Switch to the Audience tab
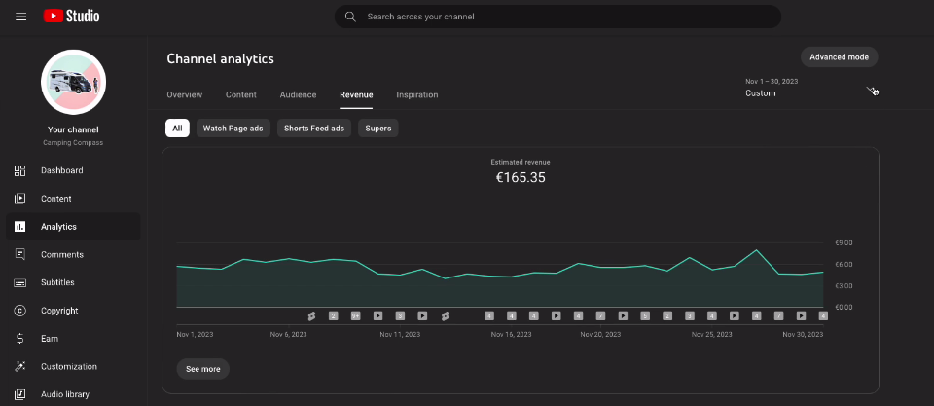Viewport: 934px width, 406px height. tap(299, 94)
